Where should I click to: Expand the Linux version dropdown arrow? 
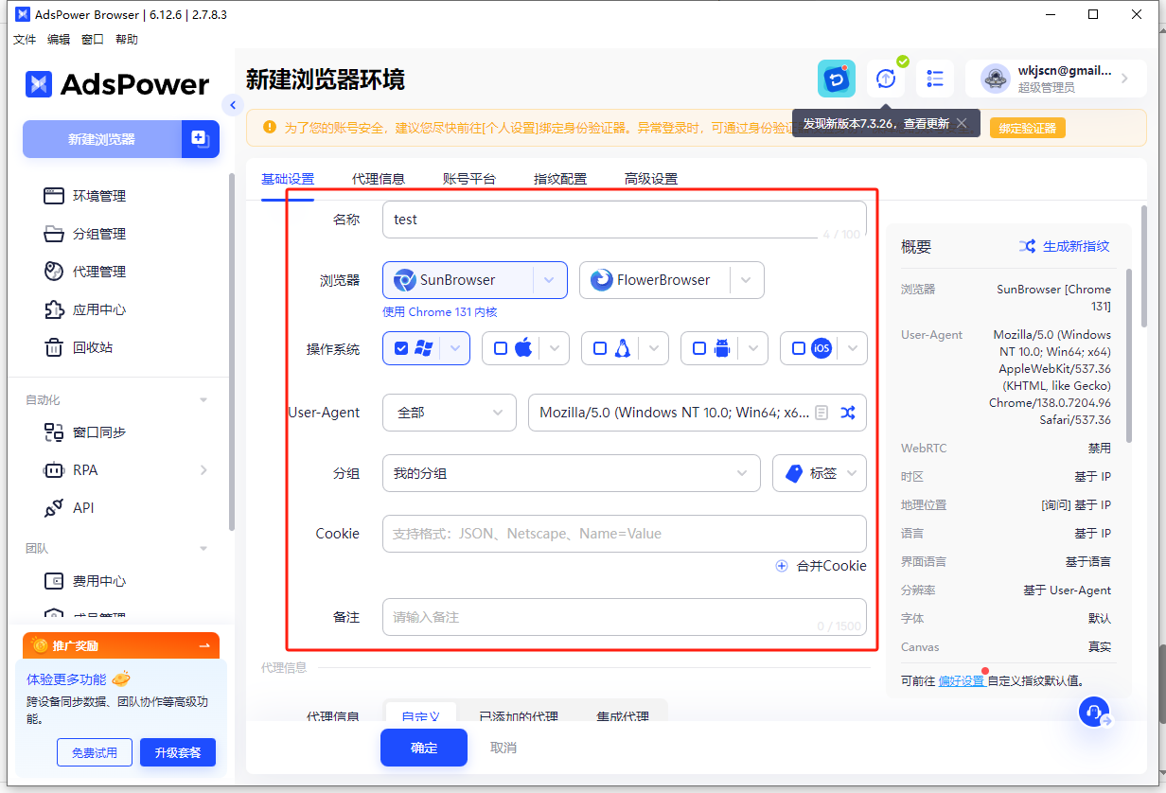[654, 348]
